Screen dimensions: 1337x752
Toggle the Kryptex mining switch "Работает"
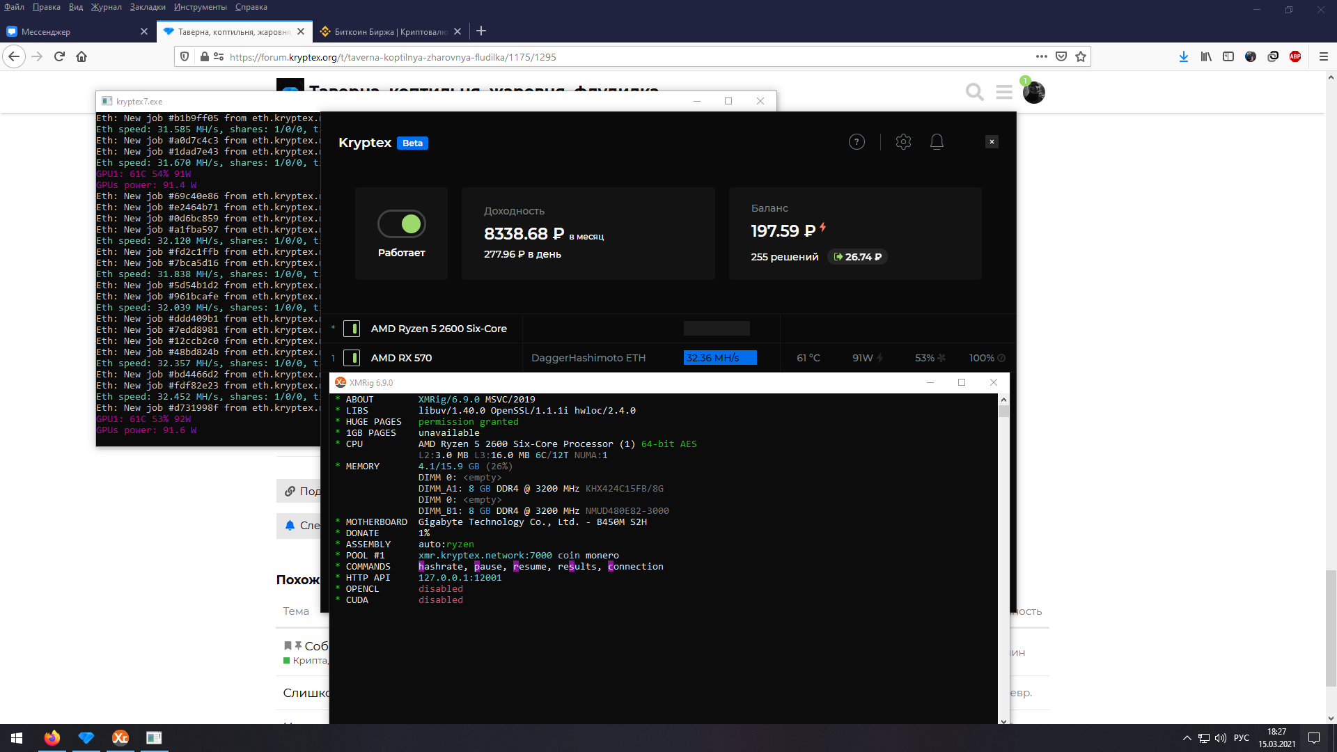click(x=402, y=224)
